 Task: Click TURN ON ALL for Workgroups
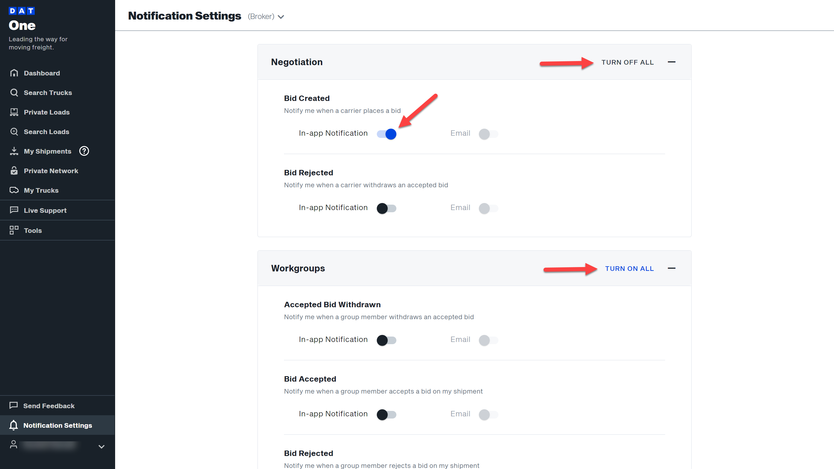[x=629, y=268]
